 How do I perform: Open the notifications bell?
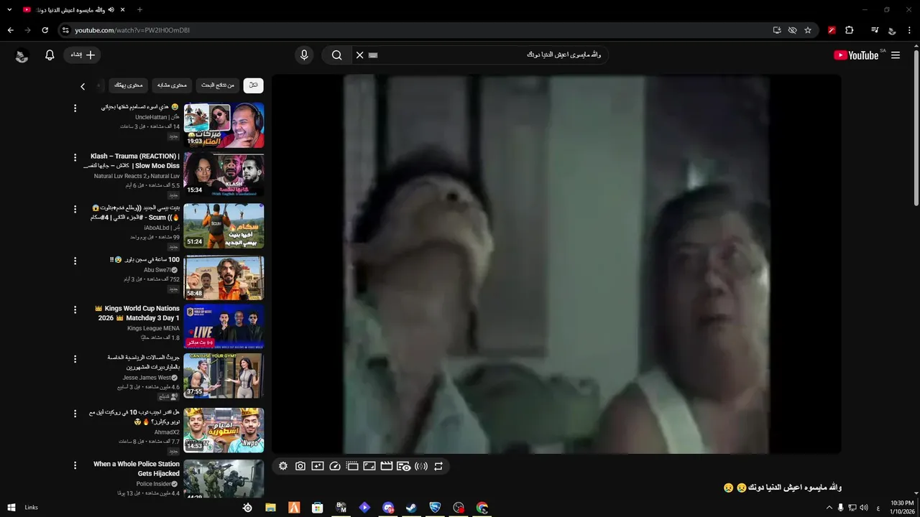[50, 55]
